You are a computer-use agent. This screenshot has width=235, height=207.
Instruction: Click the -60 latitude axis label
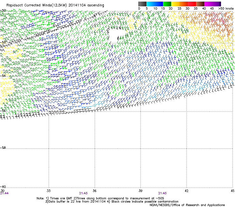click(3, 187)
